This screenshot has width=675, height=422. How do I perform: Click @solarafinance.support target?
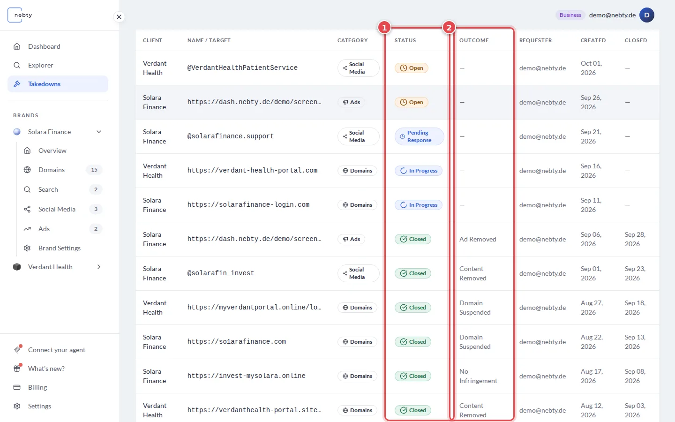(x=231, y=136)
